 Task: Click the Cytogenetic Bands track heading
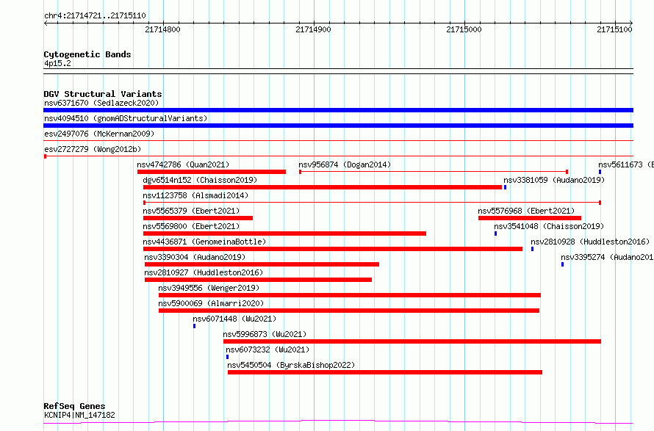(x=87, y=54)
